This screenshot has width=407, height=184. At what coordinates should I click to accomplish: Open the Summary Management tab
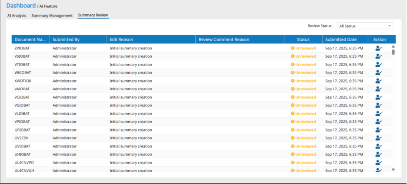click(52, 16)
